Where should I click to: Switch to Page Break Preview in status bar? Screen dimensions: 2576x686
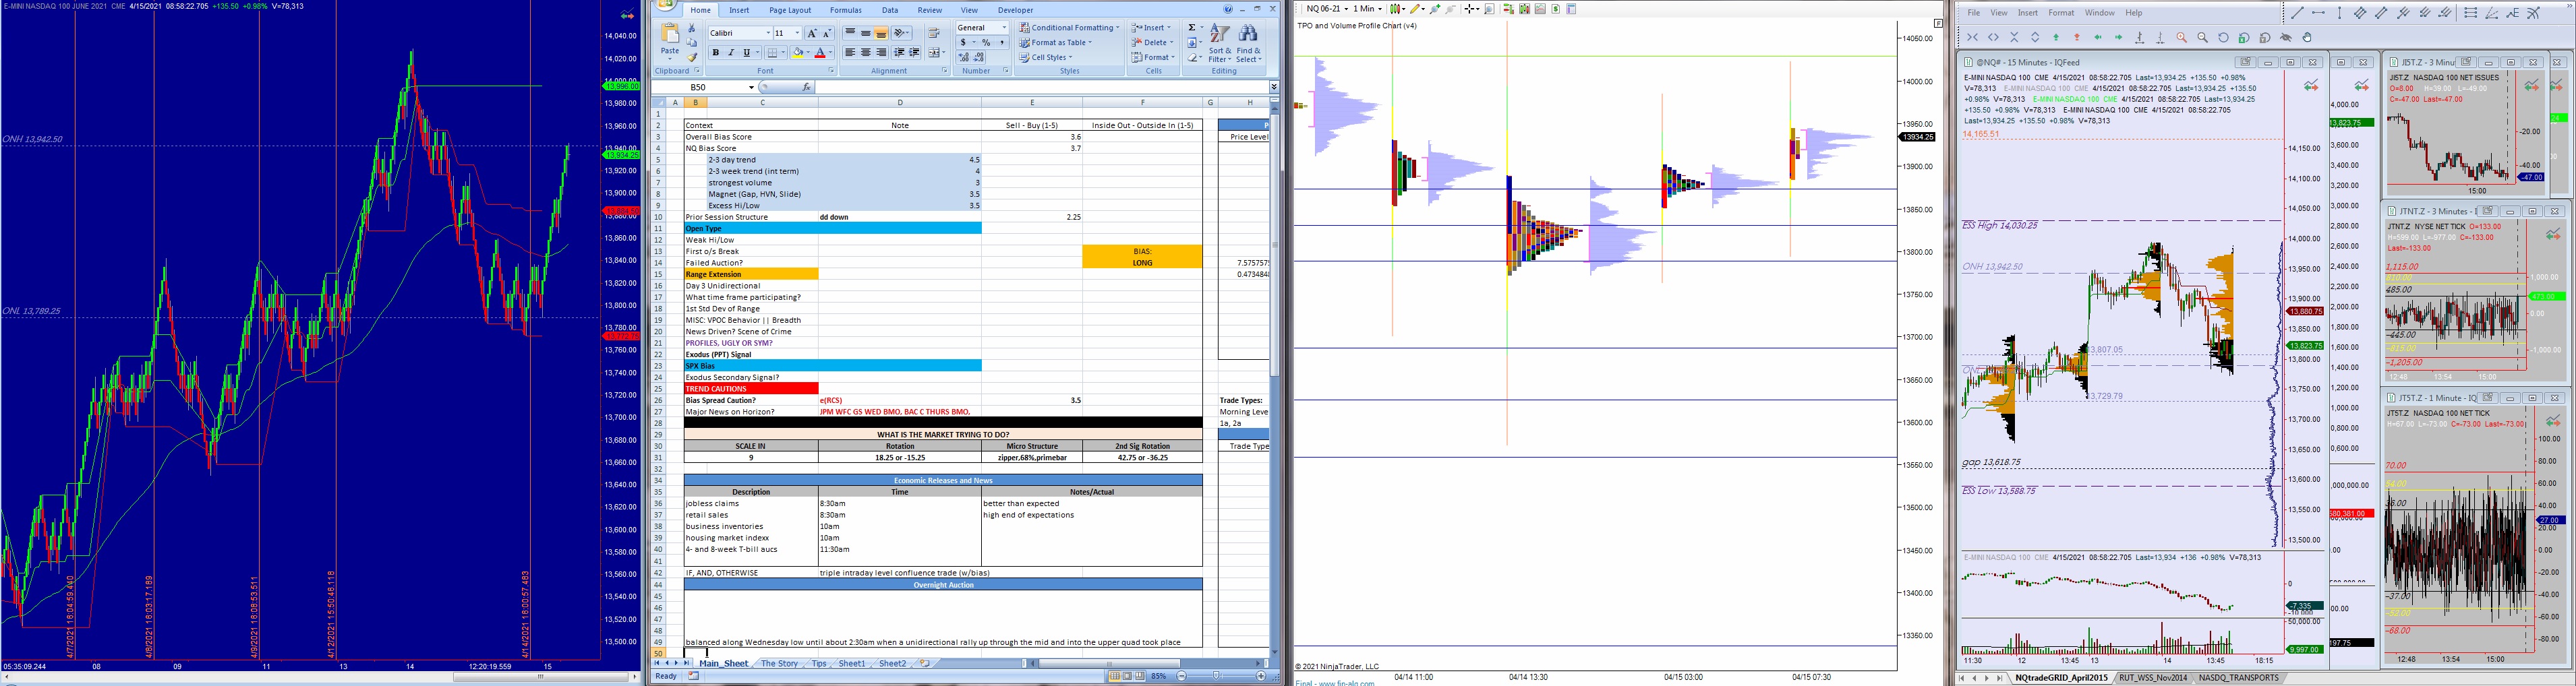(1140, 677)
